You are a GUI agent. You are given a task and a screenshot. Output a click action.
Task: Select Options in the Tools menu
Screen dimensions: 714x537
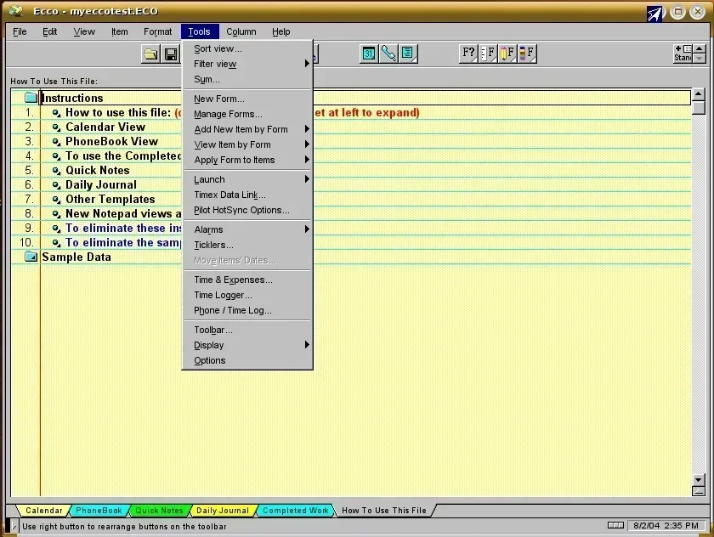coord(210,360)
